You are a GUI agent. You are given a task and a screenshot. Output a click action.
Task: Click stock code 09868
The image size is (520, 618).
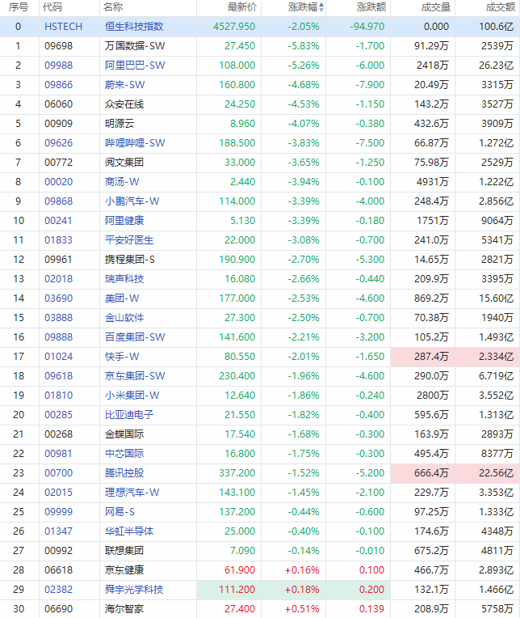59,201
